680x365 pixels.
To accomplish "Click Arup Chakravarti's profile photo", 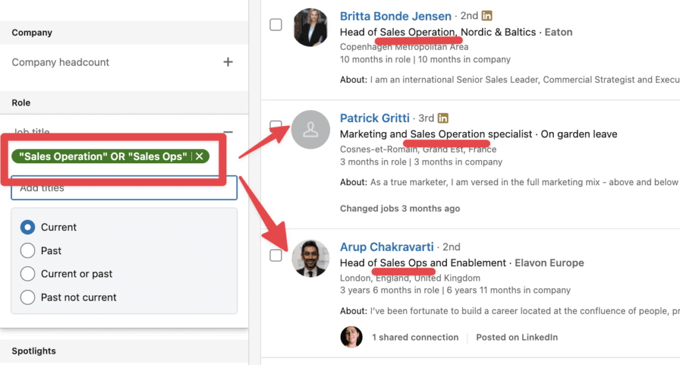I will pos(311,258).
